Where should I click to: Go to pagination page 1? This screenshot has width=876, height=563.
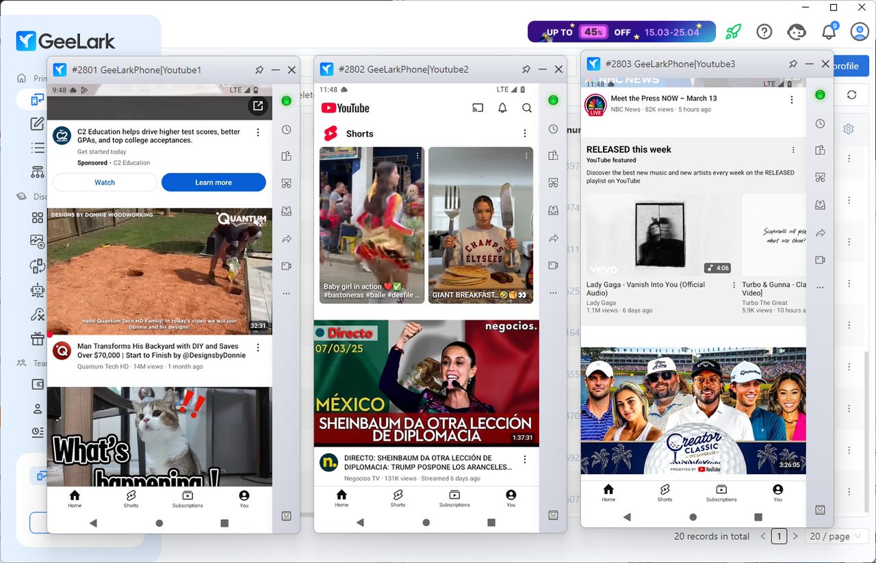[x=779, y=536]
